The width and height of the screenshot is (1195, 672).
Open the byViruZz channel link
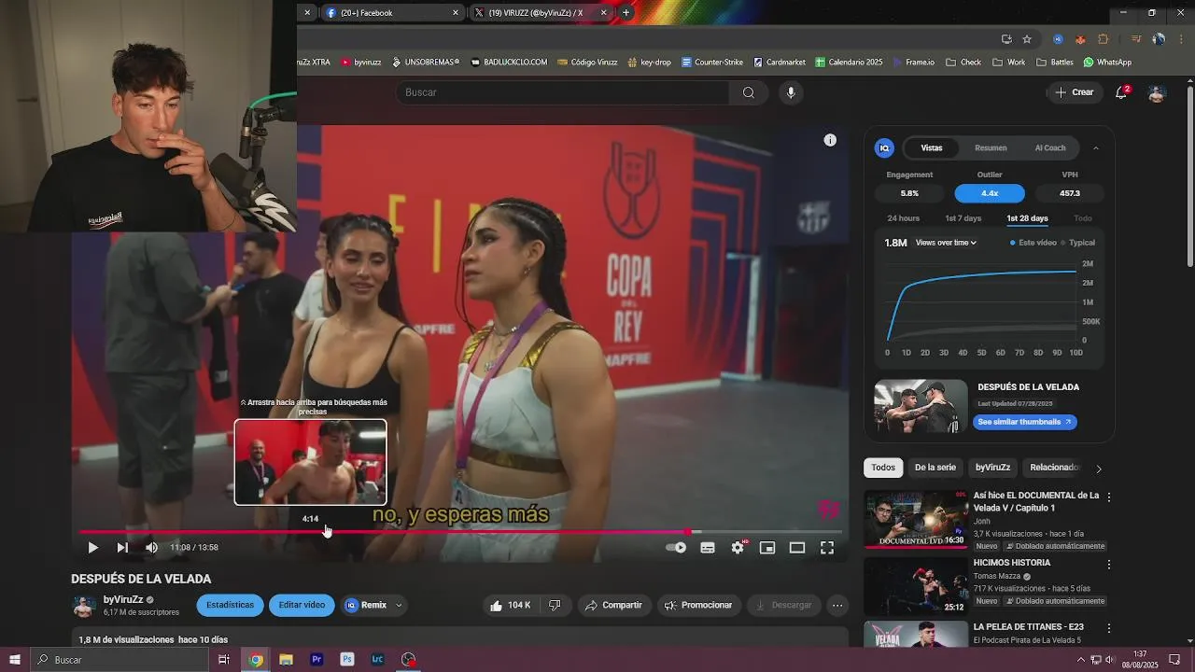click(123, 599)
